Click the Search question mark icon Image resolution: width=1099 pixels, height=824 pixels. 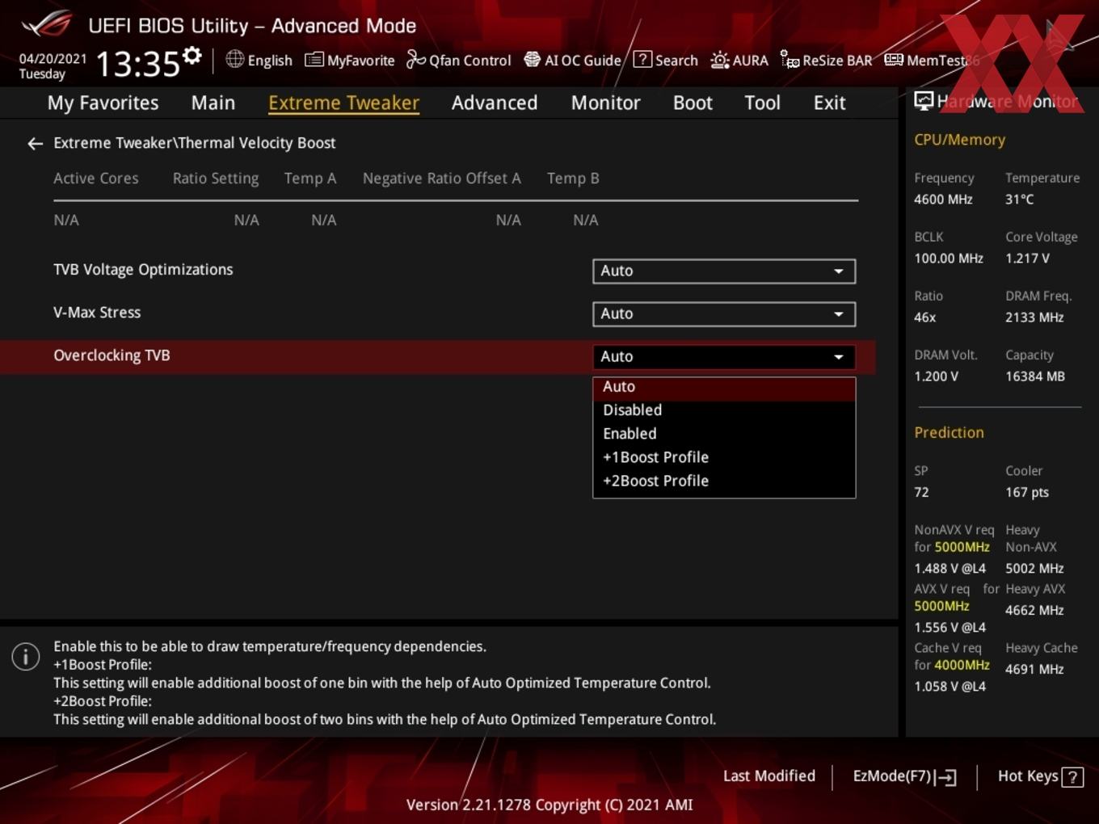click(x=642, y=59)
